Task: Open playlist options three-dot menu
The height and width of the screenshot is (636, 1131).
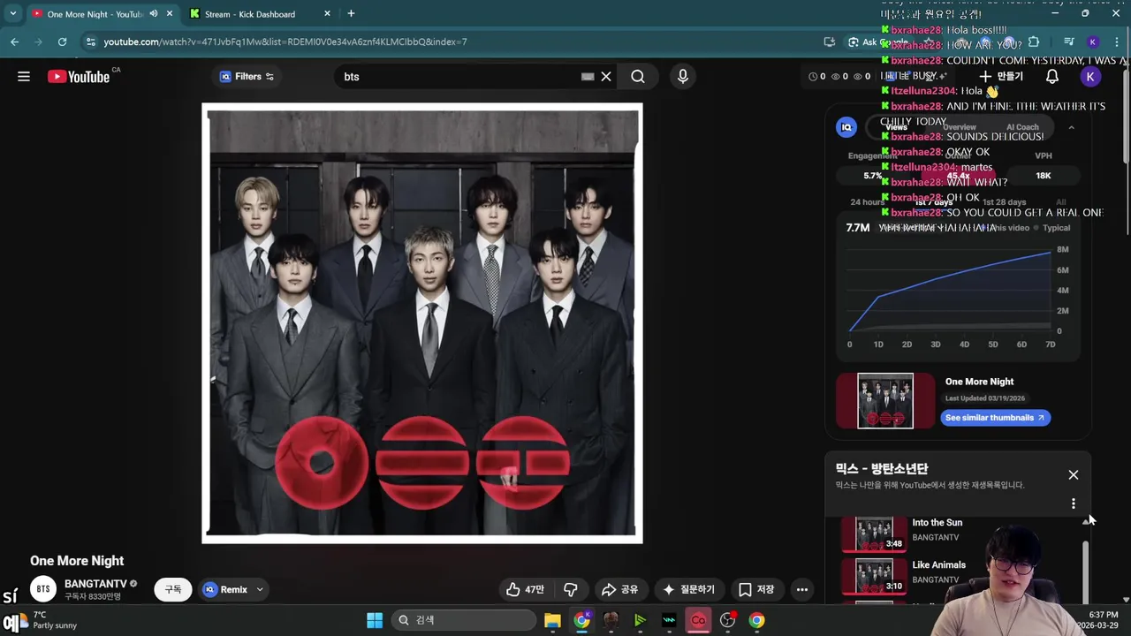Action: tap(1074, 503)
